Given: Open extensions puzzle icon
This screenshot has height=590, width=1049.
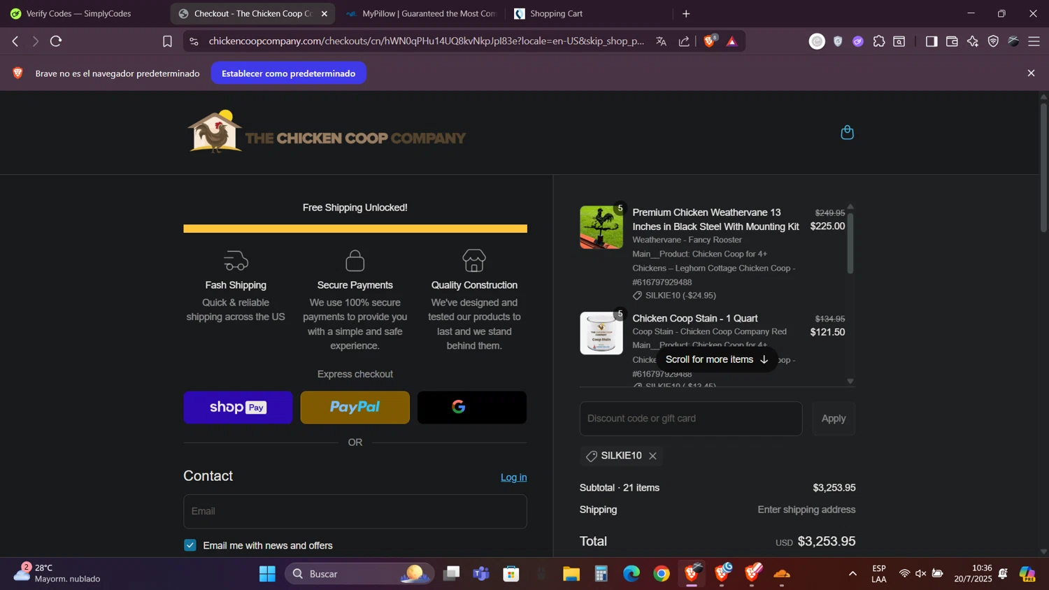Looking at the screenshot, I should [x=879, y=41].
